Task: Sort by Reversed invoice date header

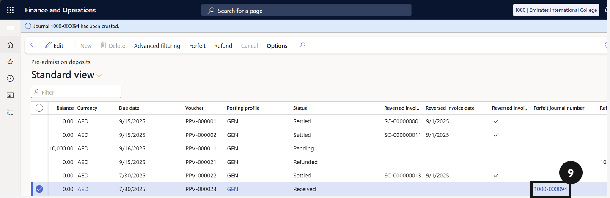Action: [x=450, y=108]
